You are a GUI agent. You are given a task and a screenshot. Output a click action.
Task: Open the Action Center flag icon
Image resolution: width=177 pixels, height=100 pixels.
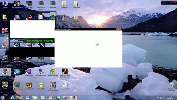158,98
